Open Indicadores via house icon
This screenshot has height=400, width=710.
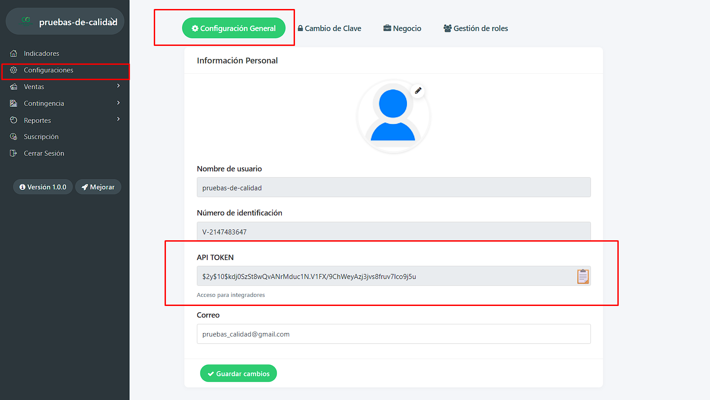[x=13, y=53]
